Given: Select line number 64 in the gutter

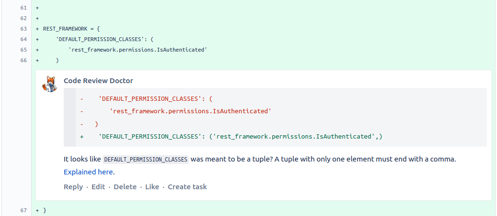Looking at the screenshot, I should coord(23,39).
